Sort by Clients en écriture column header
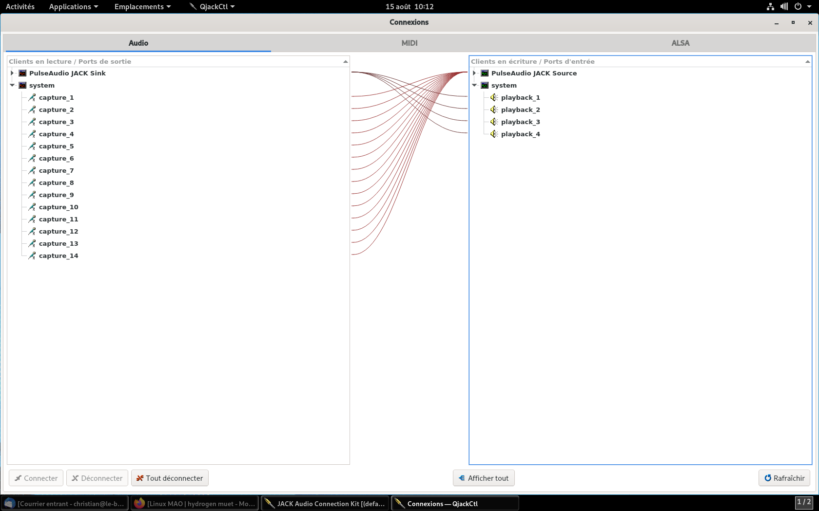This screenshot has height=511, width=819. (x=641, y=61)
